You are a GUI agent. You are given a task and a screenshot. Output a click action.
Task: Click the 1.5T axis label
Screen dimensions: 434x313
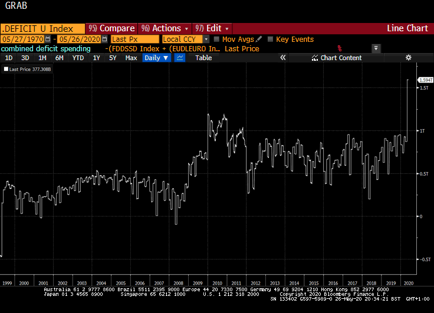[x=424, y=88]
